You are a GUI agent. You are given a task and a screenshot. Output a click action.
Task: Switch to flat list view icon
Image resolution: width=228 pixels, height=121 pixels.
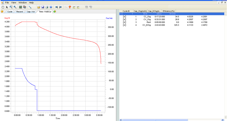pos(87,7)
